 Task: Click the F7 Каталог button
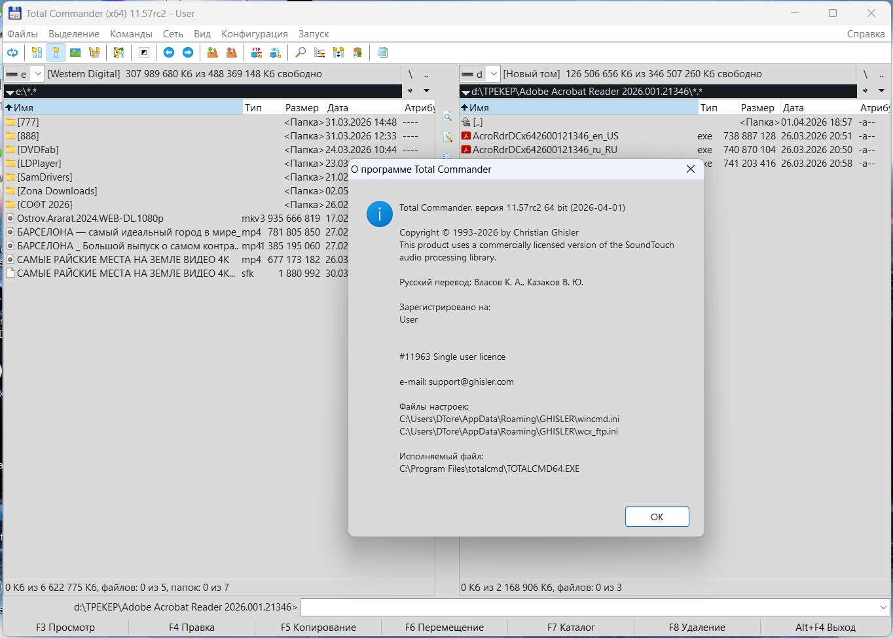[x=571, y=628]
